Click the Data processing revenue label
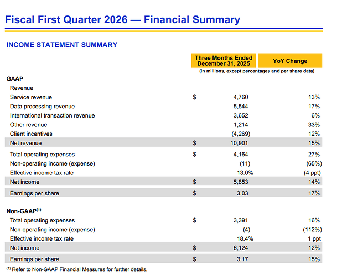 click(x=43, y=107)
